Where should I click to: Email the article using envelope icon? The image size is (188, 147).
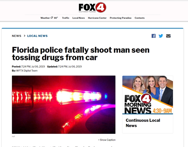click(168, 36)
